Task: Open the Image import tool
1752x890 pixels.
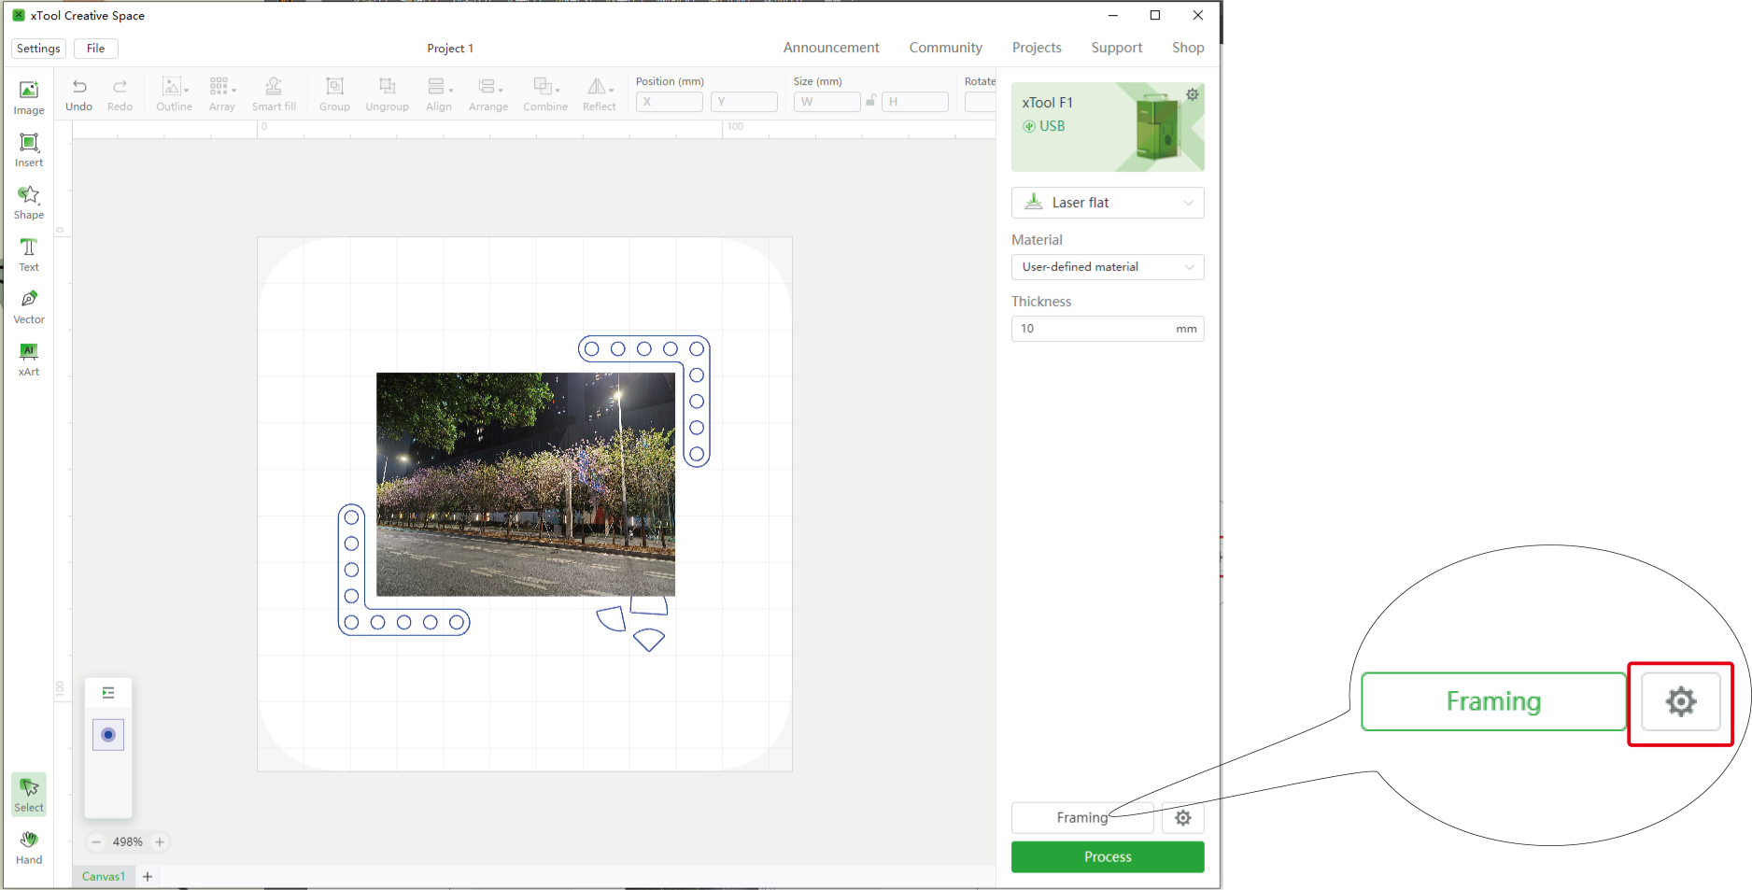Action: [29, 97]
